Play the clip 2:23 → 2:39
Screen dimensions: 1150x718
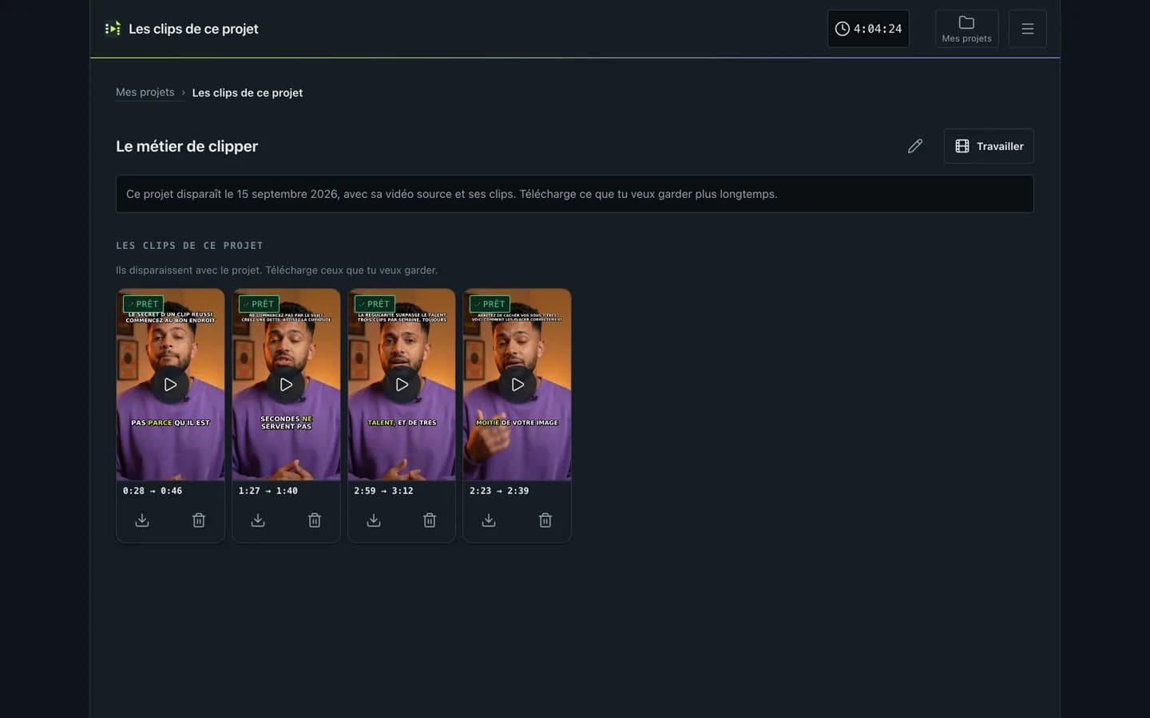pos(517,385)
